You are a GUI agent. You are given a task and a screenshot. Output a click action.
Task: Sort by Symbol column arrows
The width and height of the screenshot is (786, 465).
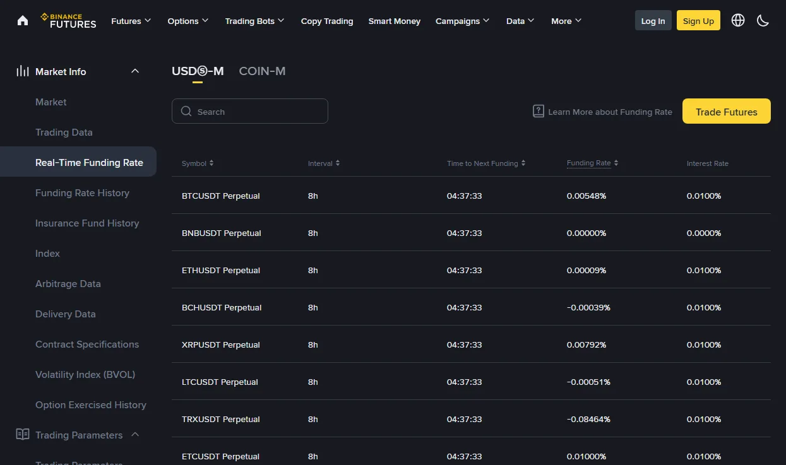click(211, 163)
